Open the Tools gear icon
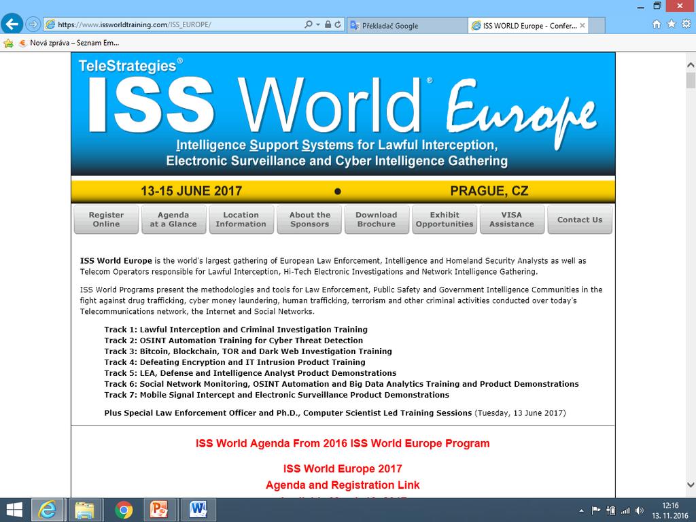Viewport: 696px width, 522px height. pos(686,24)
